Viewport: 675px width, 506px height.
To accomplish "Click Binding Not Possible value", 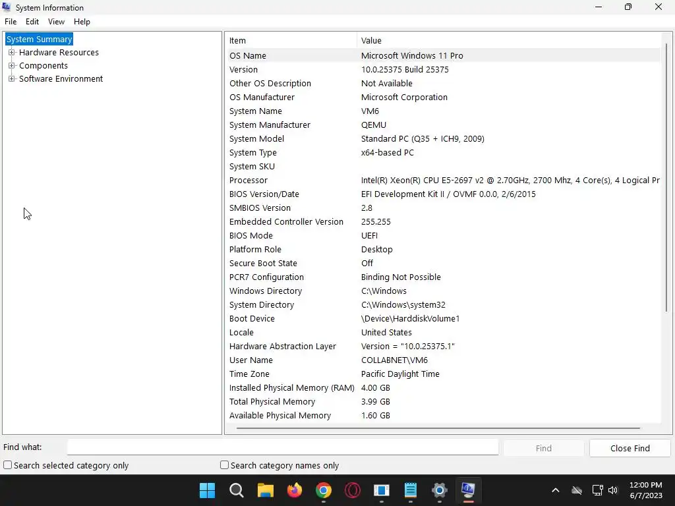I will [401, 277].
